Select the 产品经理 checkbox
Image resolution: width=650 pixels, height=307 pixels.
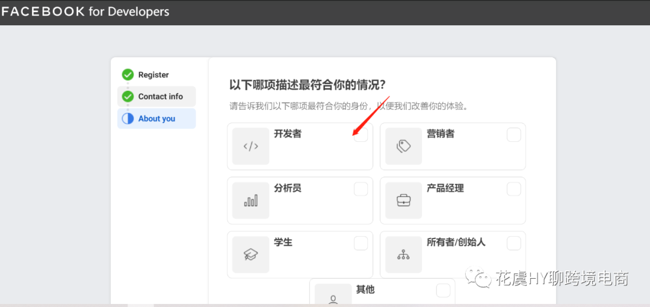(x=513, y=189)
